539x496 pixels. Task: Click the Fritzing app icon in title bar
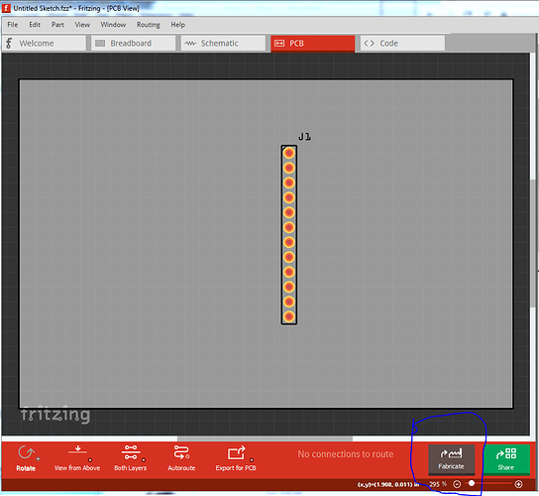tap(6, 8)
